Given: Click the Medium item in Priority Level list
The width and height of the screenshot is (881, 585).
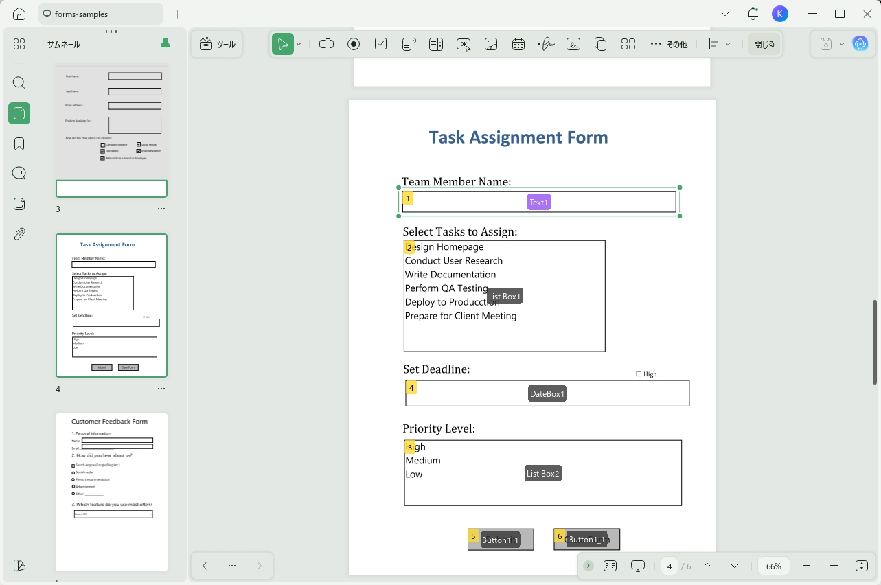Looking at the screenshot, I should (423, 461).
